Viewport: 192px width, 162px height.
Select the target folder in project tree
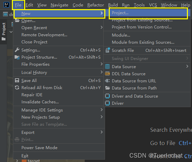(x=34, y=161)
